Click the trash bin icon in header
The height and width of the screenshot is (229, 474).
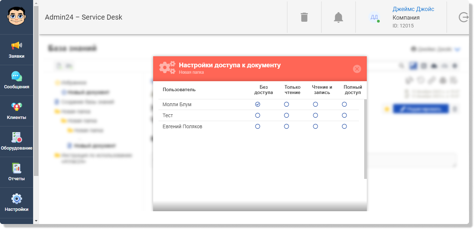click(x=304, y=17)
